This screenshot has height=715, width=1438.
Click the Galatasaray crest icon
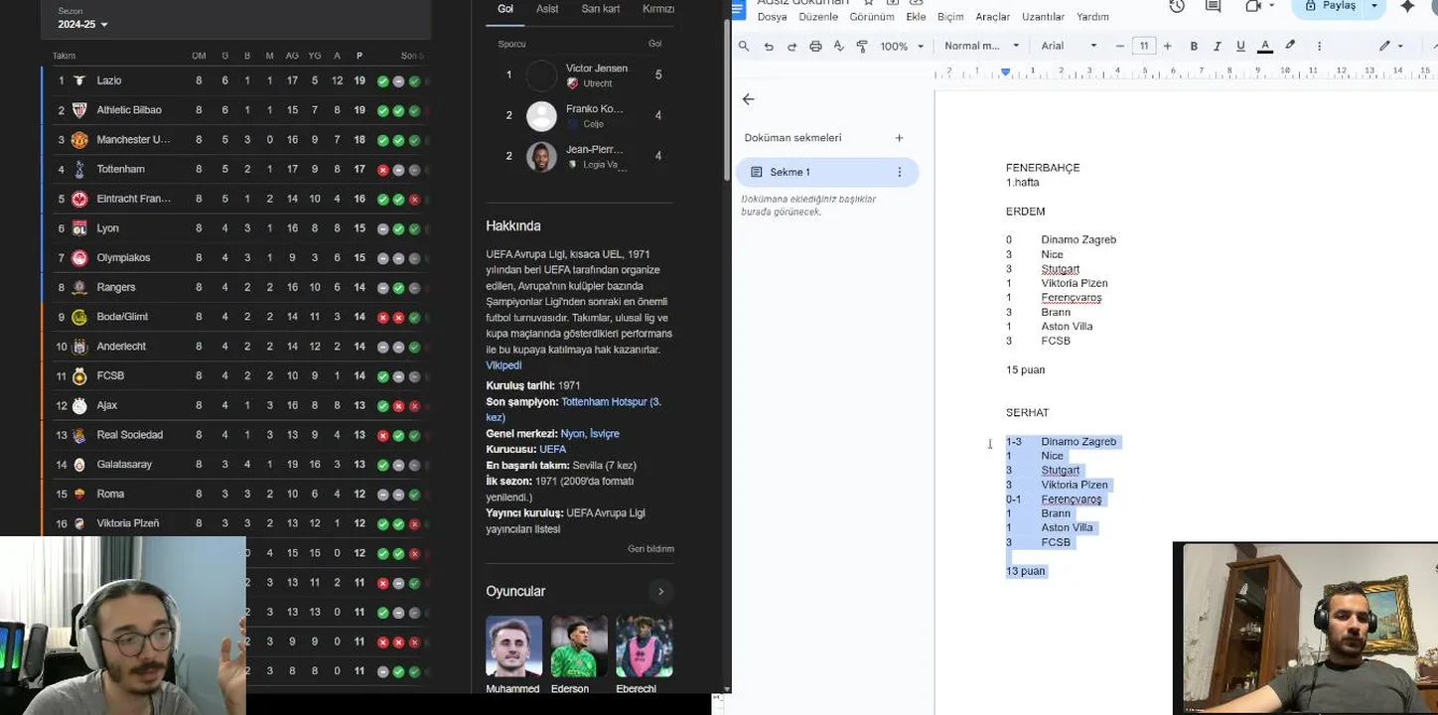79,465
